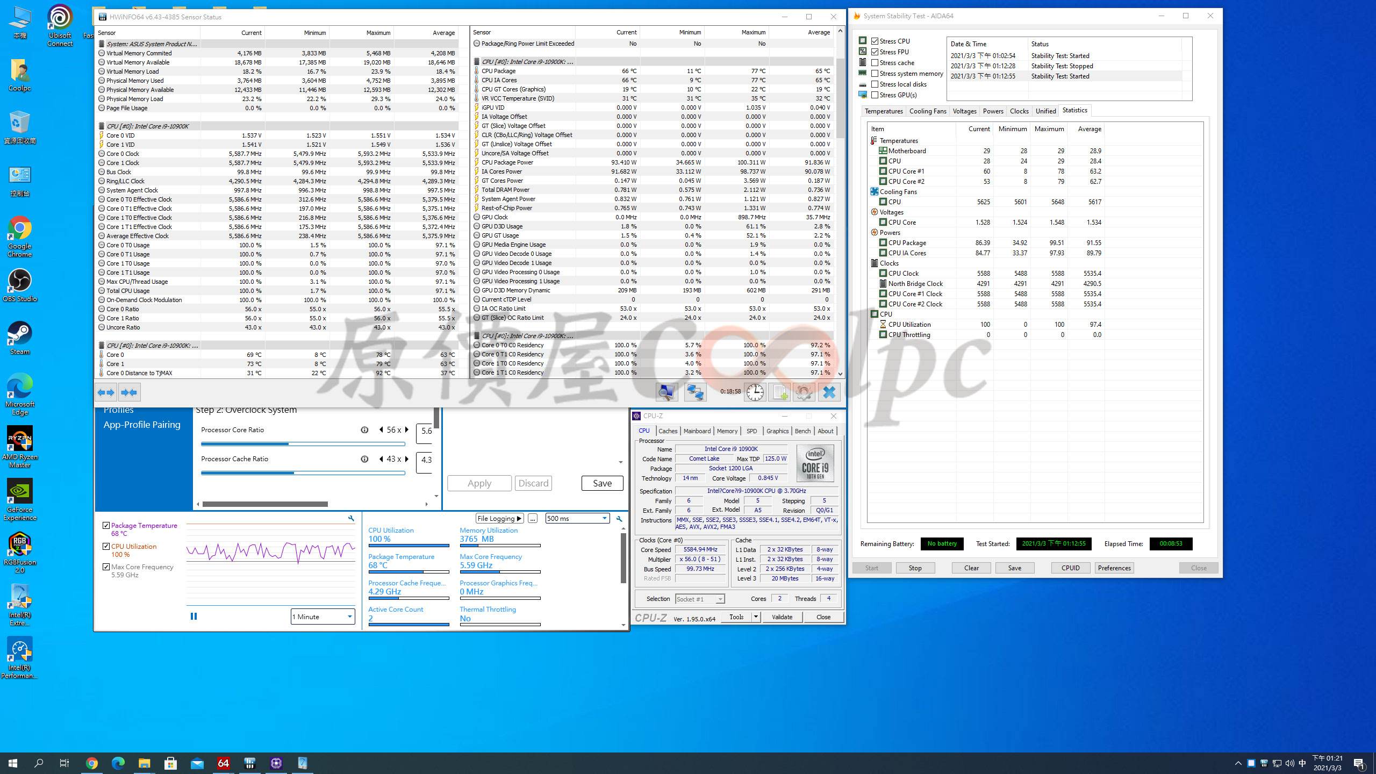Click the CPU-Z Validate button
Screen dimensions: 1376x774
782,617
